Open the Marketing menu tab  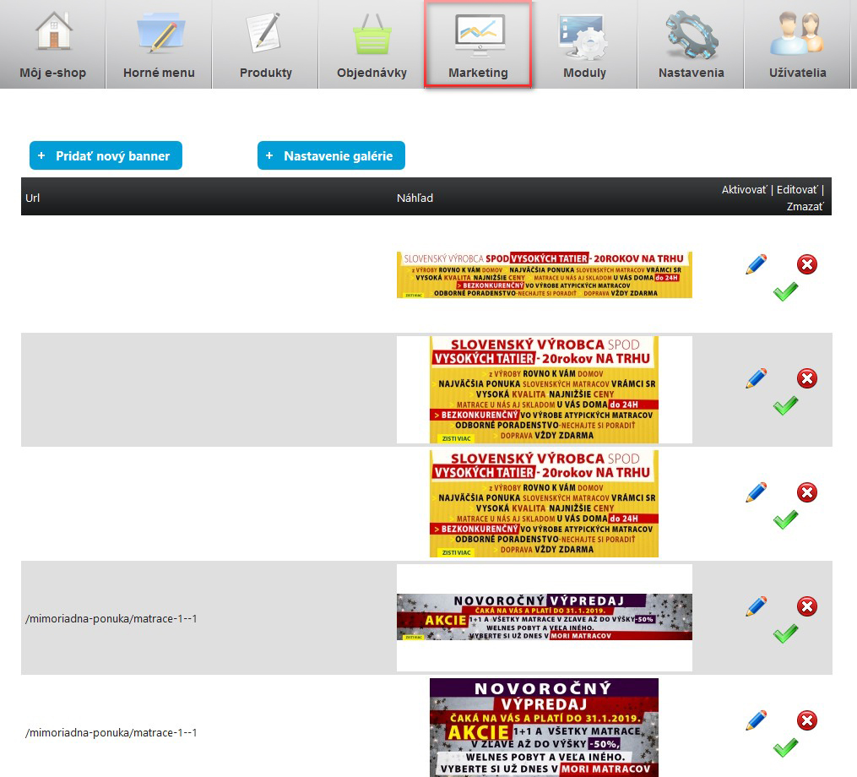[x=478, y=44]
